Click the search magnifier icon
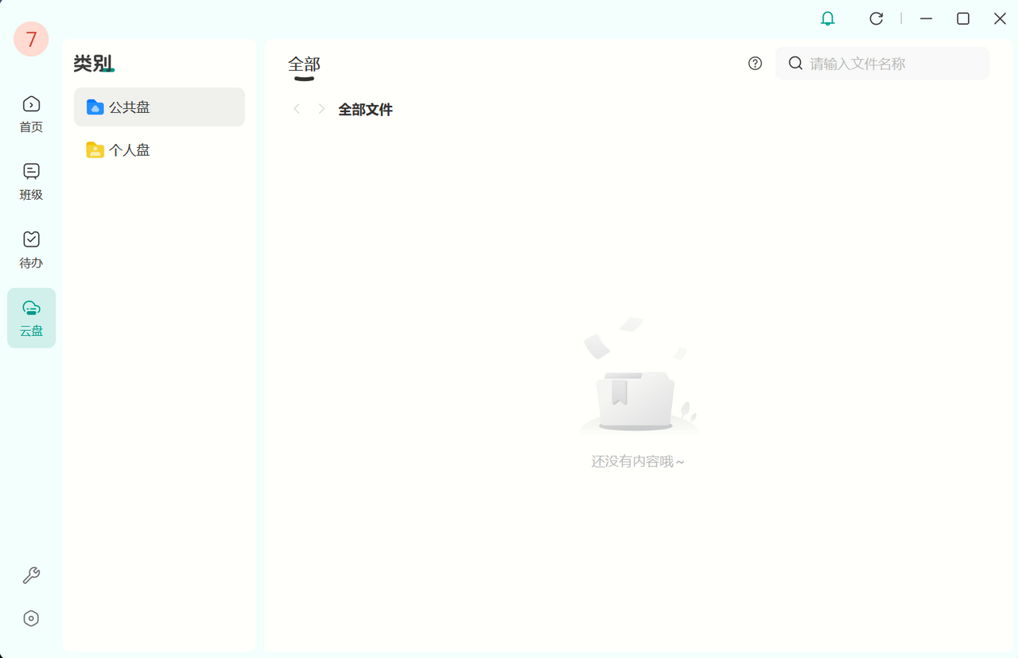The width and height of the screenshot is (1018, 658). [795, 63]
